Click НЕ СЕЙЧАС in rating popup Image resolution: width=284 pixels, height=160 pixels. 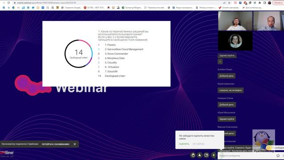[x=199, y=144]
